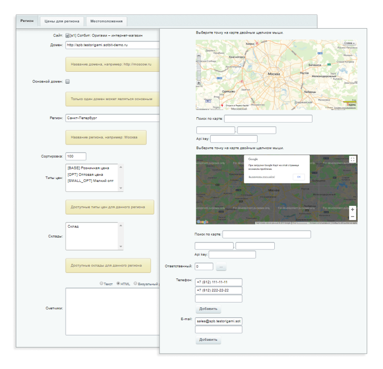
Task: Click Yandex map Поиск по карте field
Action: click(268, 119)
